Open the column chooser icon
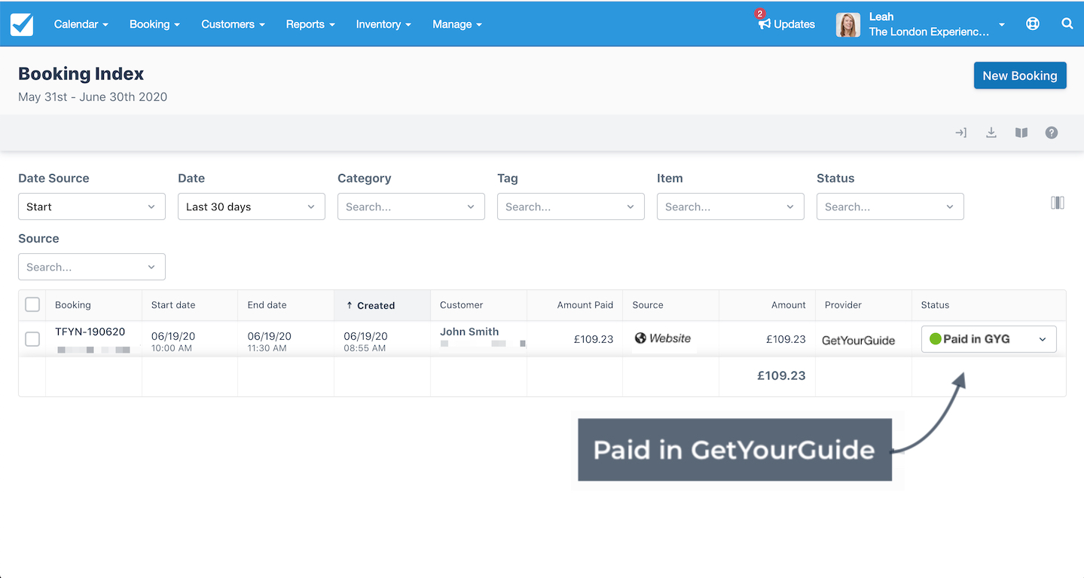The width and height of the screenshot is (1084, 578). click(x=1058, y=203)
